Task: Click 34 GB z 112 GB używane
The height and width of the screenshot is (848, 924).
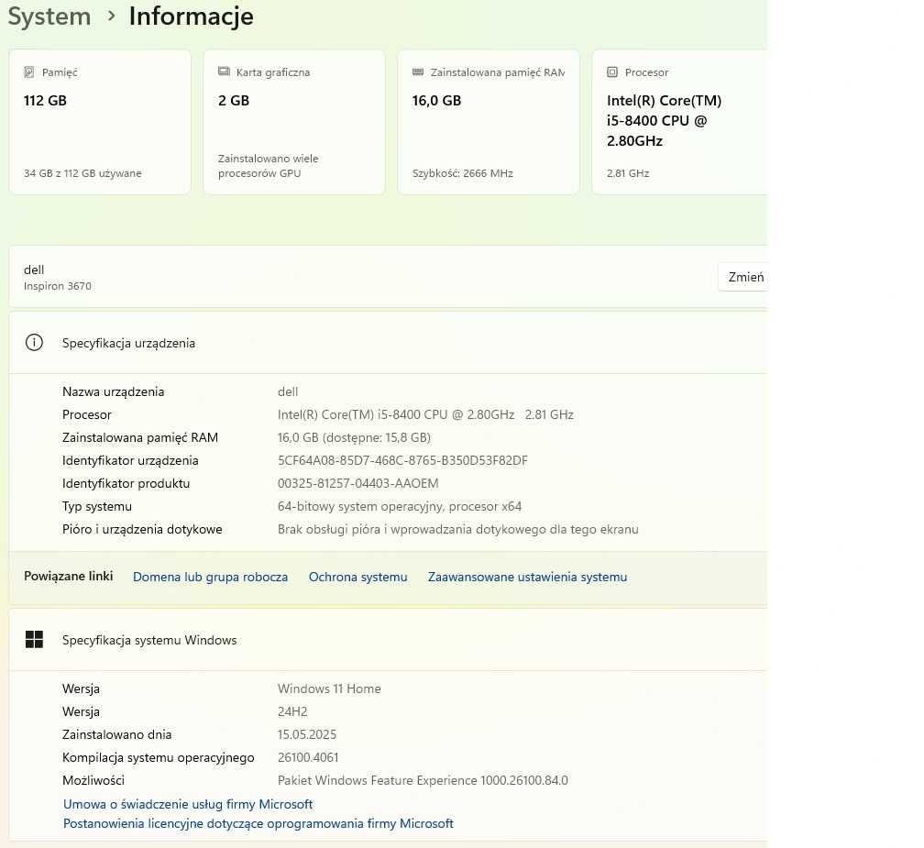Action: pos(82,173)
